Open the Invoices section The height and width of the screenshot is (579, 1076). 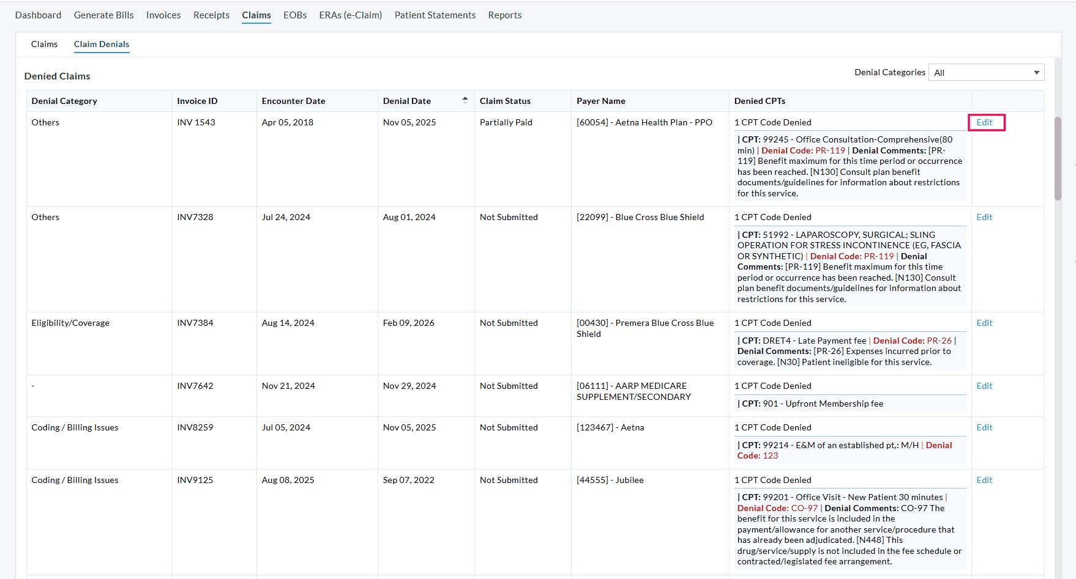(163, 15)
